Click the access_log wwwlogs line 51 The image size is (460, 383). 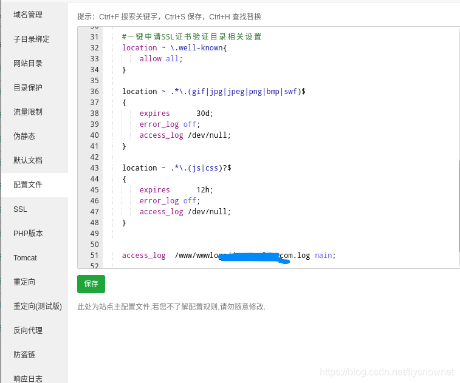(229, 256)
